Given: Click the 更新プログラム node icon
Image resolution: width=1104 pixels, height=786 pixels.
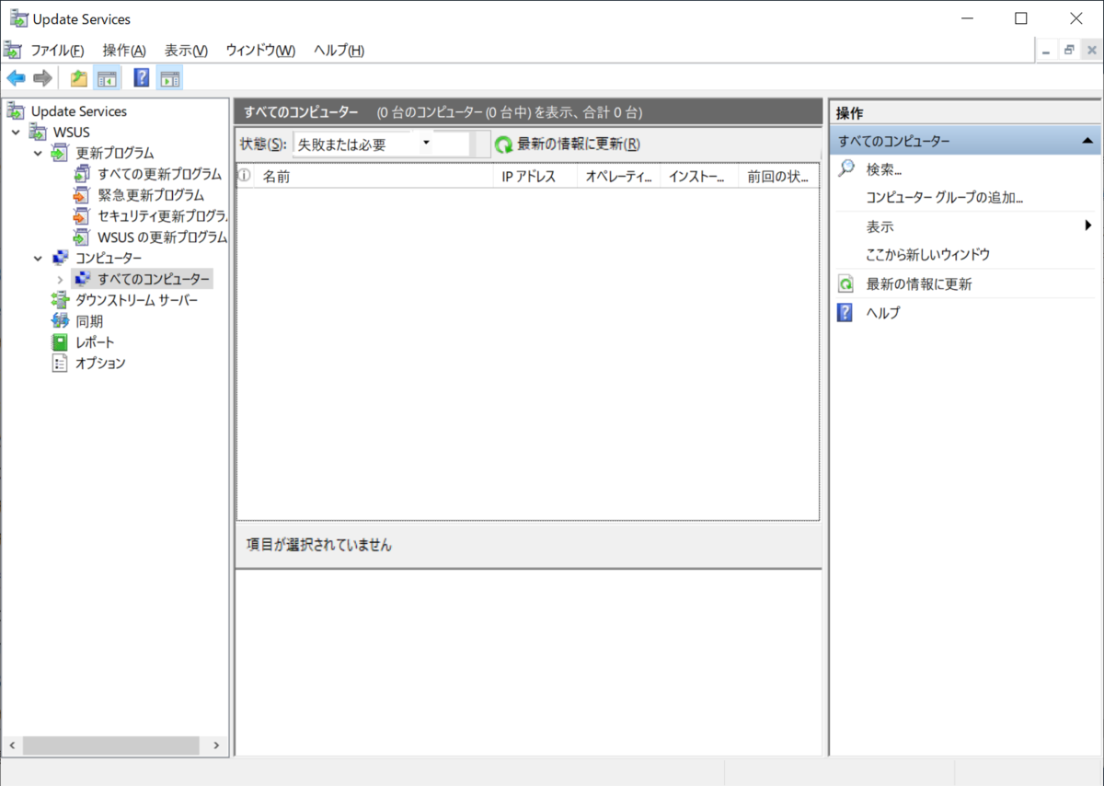Looking at the screenshot, I should 60,153.
